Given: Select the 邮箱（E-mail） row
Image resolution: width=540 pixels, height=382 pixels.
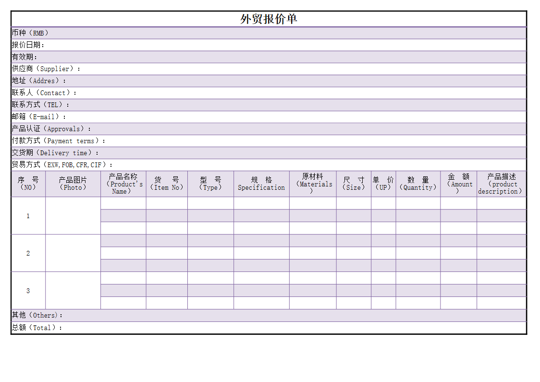Looking at the screenshot, I should [x=269, y=117].
